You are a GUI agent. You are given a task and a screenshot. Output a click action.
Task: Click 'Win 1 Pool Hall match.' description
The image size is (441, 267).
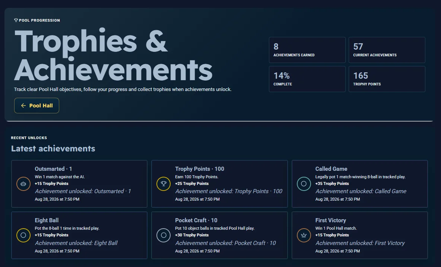pyautogui.click(x=336, y=229)
